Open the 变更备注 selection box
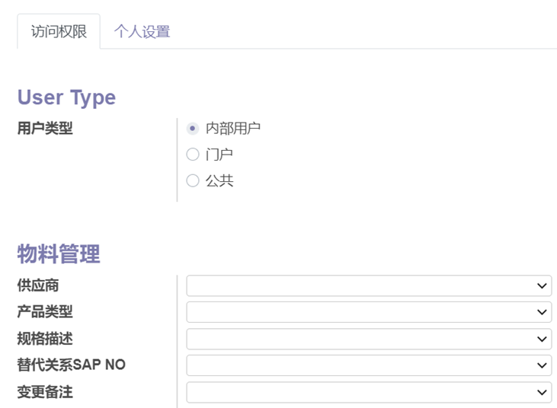Viewport: 557px width, 408px height. tap(369, 392)
